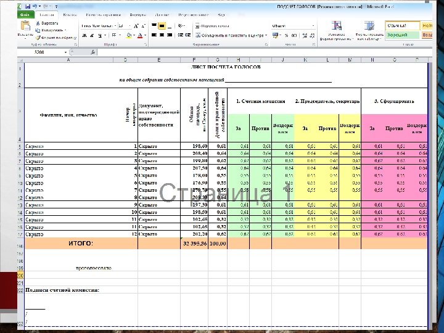Viewport: 444px width, 333px height.
Task: Click the Align Text Right icon
Action: (170, 35)
